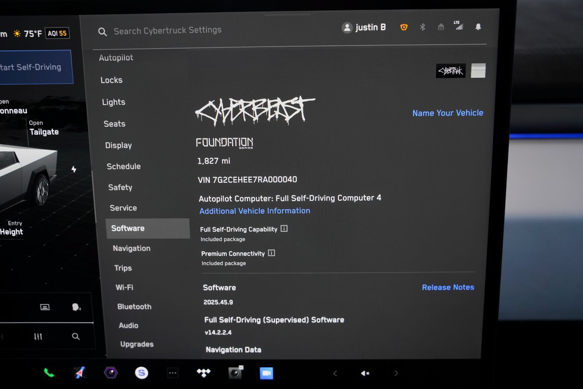
Task: Click the Full Self-Driving (Supervised) Software heading
Action: coord(274,320)
